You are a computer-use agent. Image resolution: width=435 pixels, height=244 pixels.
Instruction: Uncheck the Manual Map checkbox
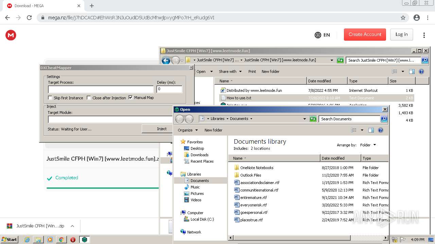point(130,98)
